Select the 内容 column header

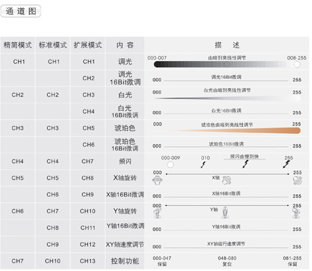pos(125,45)
